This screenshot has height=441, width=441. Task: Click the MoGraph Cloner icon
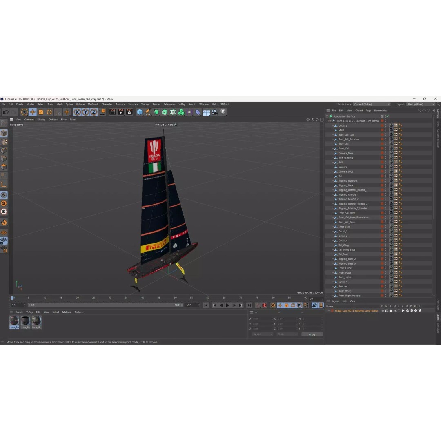(x=173, y=112)
